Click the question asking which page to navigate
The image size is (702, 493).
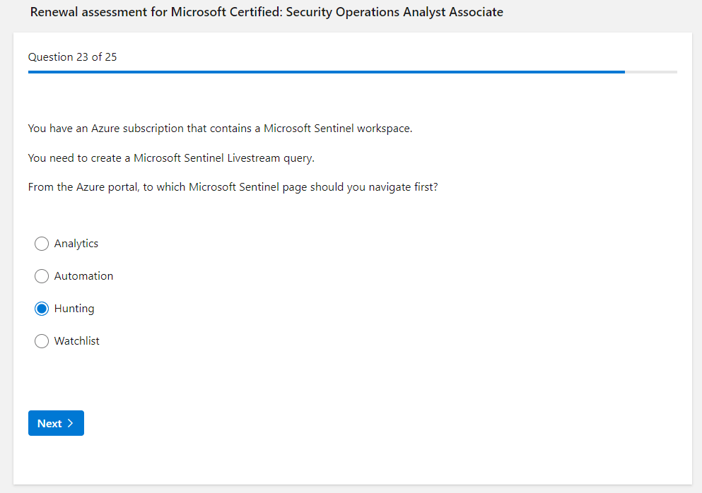[x=233, y=188]
